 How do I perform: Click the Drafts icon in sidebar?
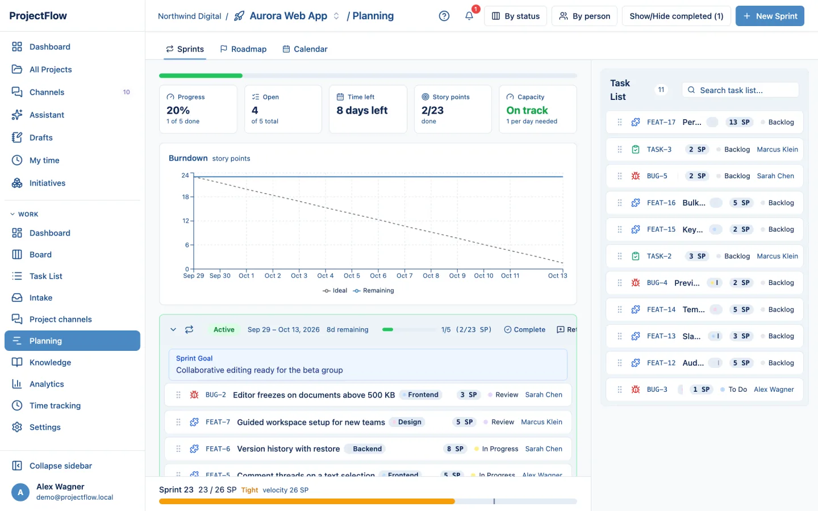click(17, 137)
